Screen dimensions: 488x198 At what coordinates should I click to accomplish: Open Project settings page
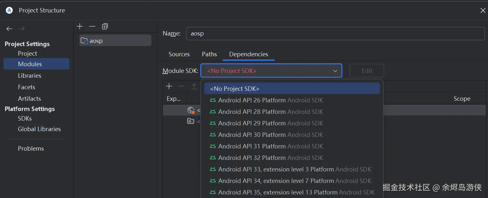pos(28,53)
